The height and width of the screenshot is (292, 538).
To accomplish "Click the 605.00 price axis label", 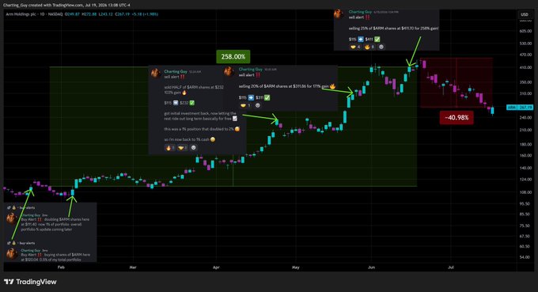I will tap(525, 31).
